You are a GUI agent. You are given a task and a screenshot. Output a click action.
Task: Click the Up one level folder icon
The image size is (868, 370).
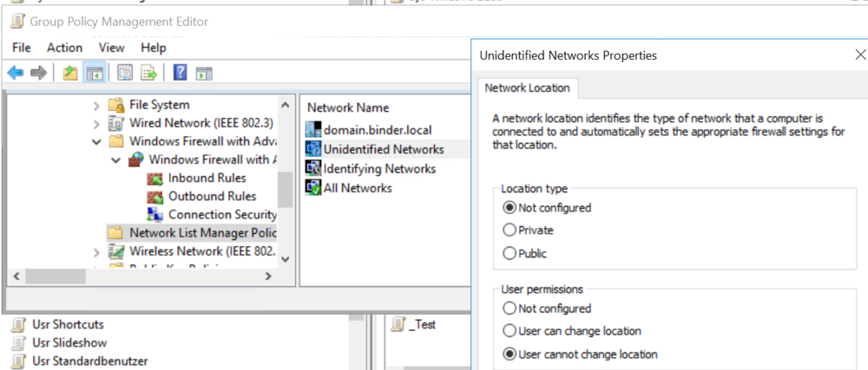pos(70,73)
